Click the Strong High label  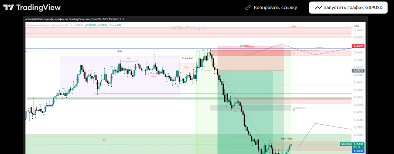319,47
